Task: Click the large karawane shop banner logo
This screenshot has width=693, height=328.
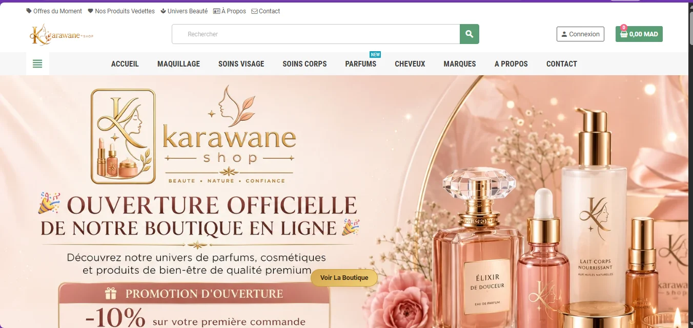Action: pos(193,136)
